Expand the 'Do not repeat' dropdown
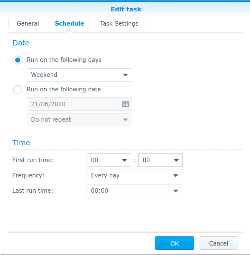The width and height of the screenshot is (250, 255). (79, 120)
